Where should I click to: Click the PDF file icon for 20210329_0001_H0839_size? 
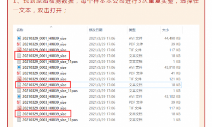click(x=19, y=44)
